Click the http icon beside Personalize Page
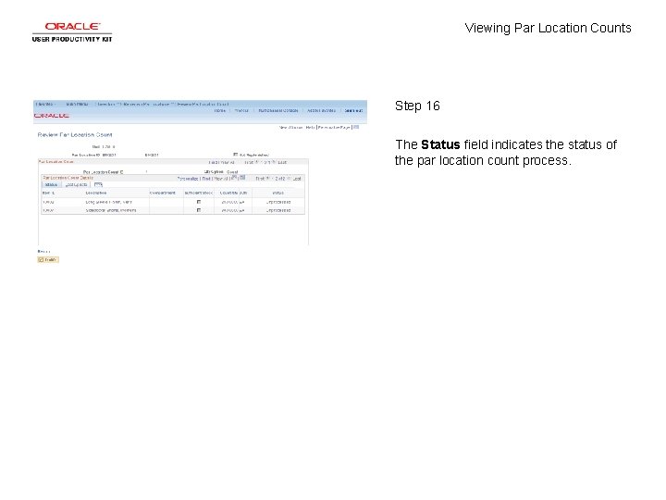The width and height of the screenshot is (666, 500). pos(356,127)
